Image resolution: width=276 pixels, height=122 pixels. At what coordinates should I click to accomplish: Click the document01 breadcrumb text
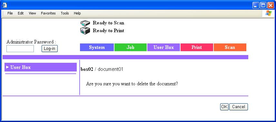click(110, 69)
